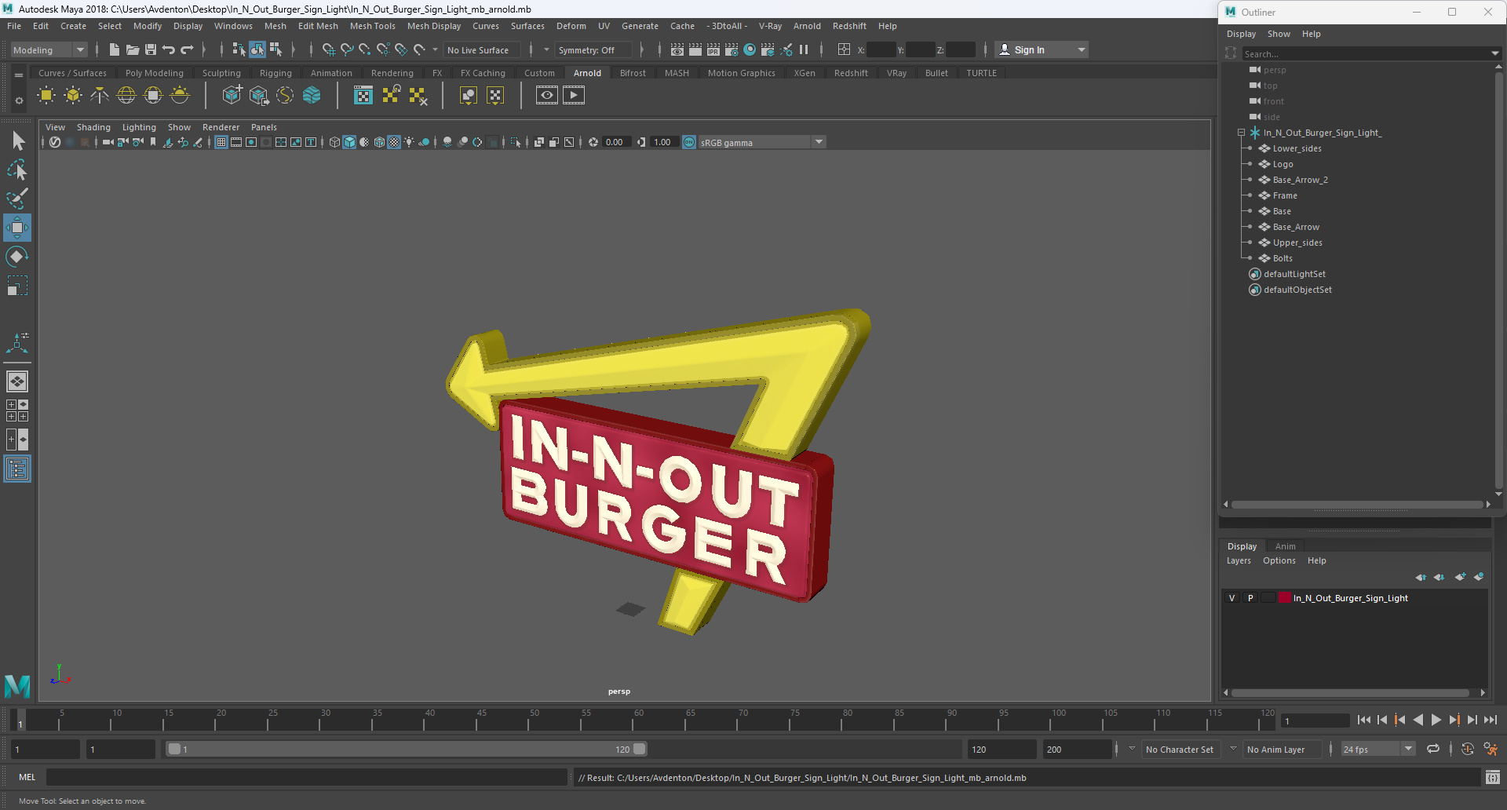
Task: Toggle color management sRGB button
Action: [689, 142]
